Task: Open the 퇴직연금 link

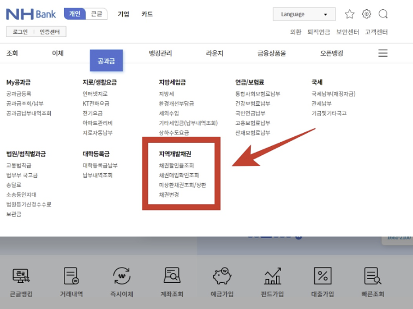Action: pyautogui.click(x=319, y=32)
